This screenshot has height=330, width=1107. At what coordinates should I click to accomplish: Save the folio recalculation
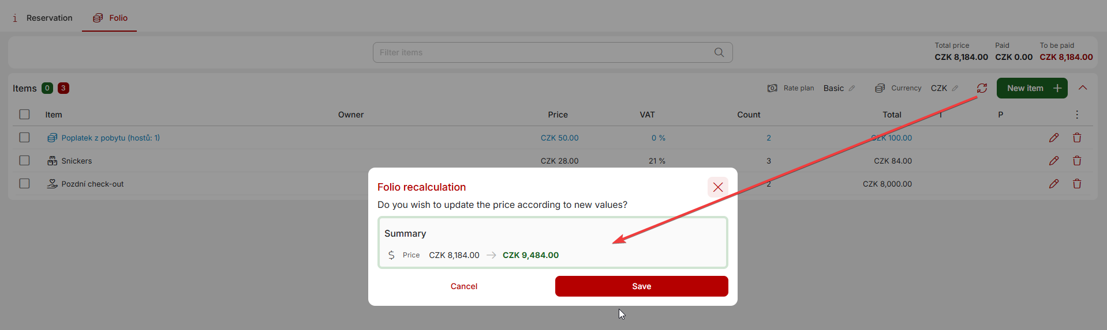tap(641, 286)
